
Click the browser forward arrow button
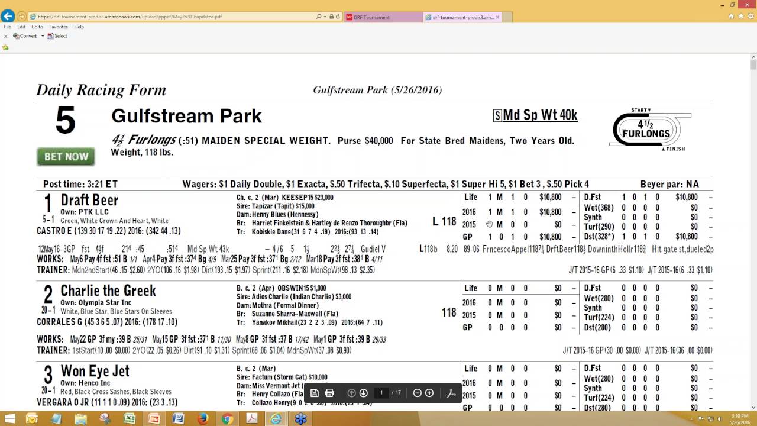21,17
